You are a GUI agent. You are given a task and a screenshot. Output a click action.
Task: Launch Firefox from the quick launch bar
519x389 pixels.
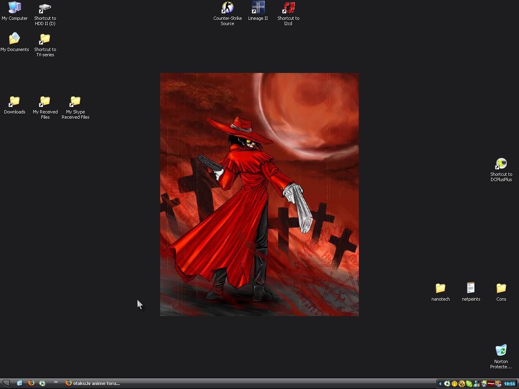point(31,383)
